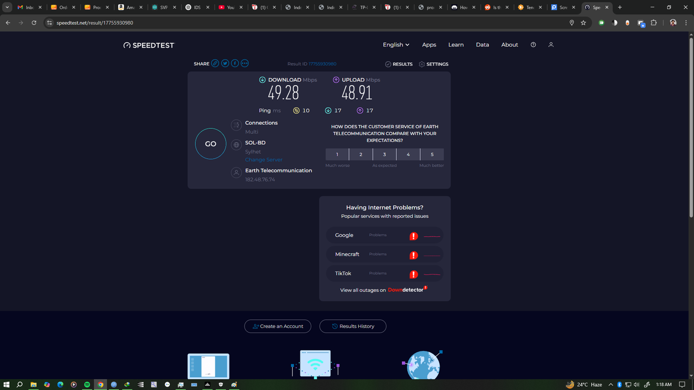
Task: Open File Explorer from the taskbar
Action: coord(34,385)
